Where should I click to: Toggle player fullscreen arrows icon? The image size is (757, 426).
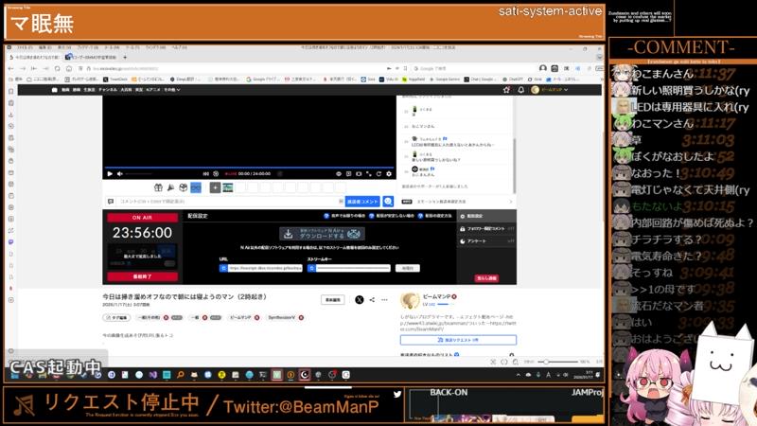pos(369,174)
